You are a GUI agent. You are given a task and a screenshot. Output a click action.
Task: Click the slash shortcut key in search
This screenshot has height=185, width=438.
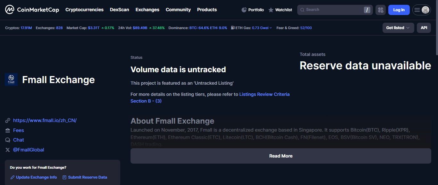click(x=367, y=10)
